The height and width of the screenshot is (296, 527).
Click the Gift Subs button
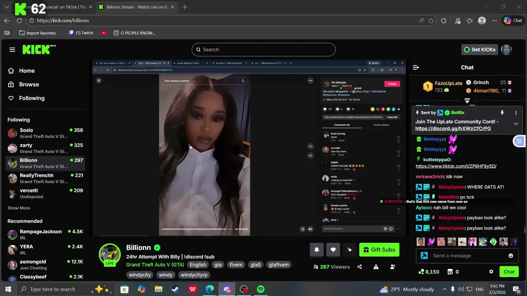pyautogui.click(x=379, y=250)
